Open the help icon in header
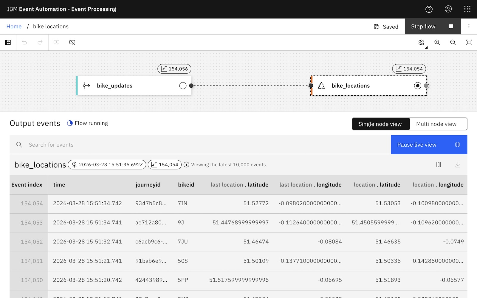 (x=429, y=9)
